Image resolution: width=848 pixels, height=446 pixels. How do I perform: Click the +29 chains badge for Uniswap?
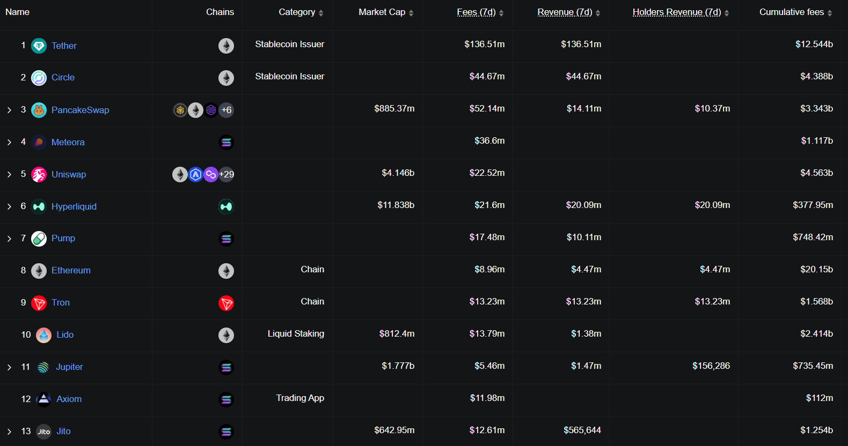(226, 175)
